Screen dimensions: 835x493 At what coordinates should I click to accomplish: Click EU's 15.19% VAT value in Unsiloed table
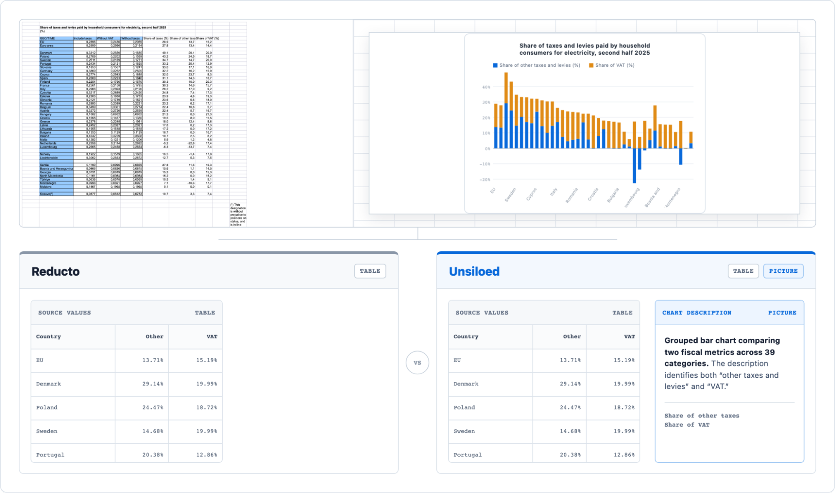point(624,360)
